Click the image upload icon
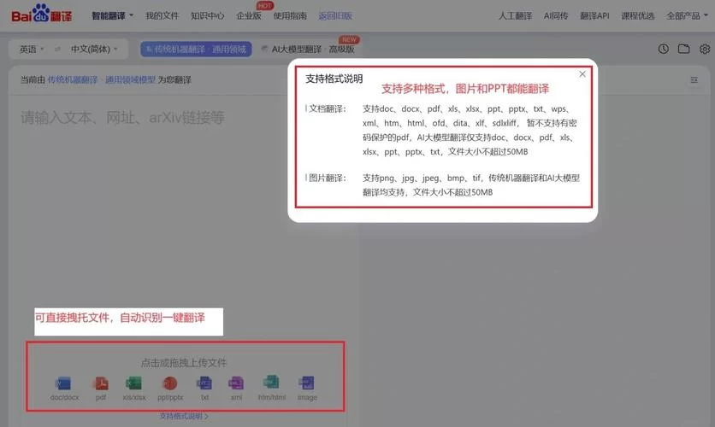 [x=306, y=383]
